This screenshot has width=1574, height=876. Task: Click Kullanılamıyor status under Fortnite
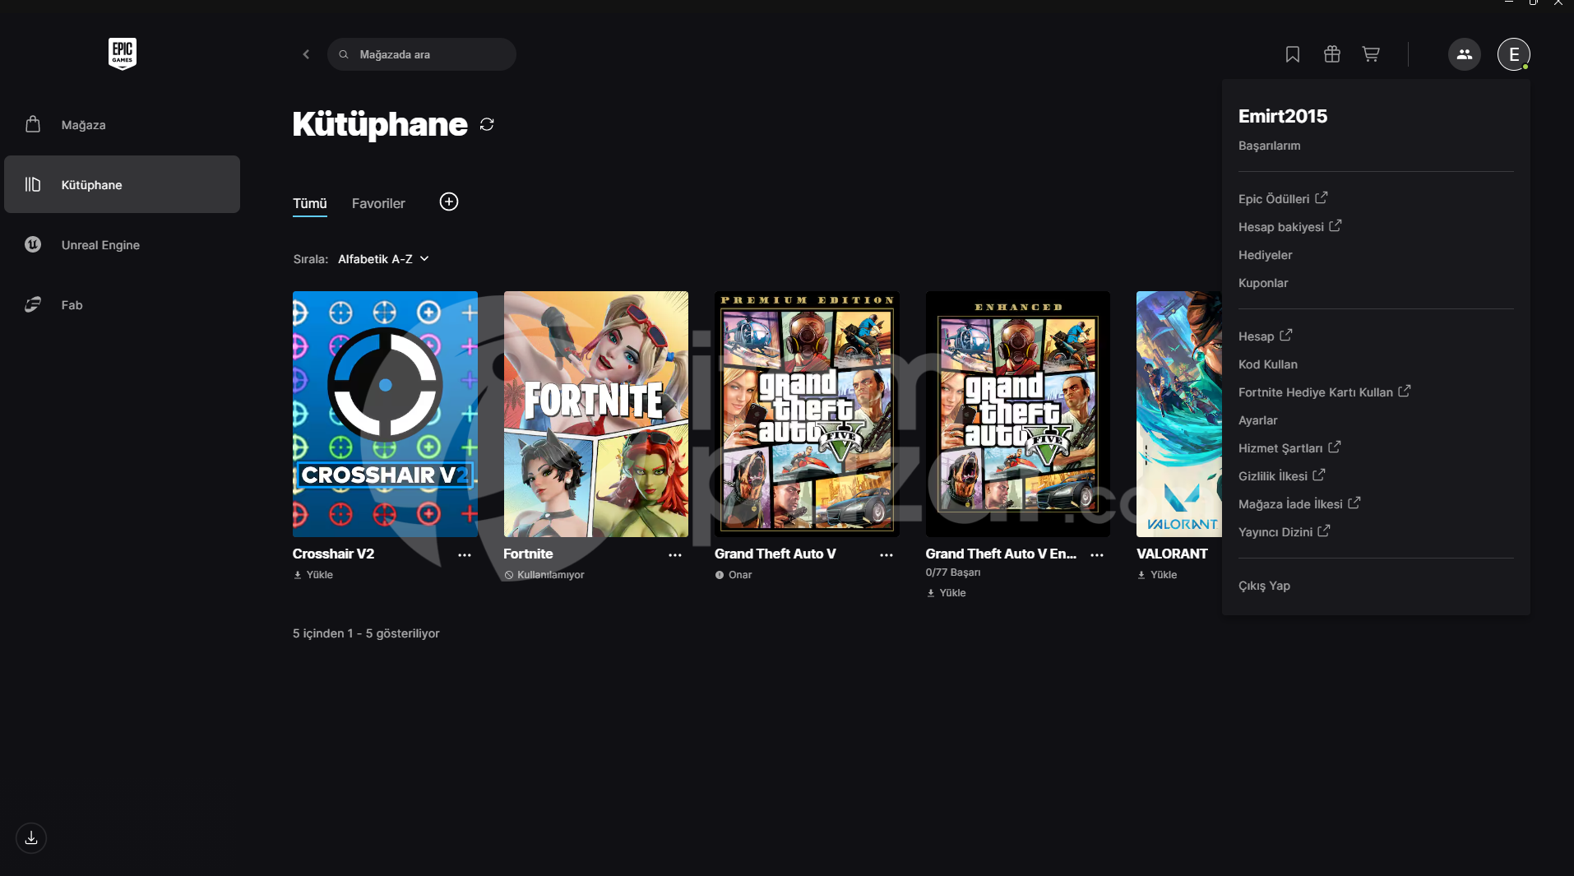pos(544,575)
